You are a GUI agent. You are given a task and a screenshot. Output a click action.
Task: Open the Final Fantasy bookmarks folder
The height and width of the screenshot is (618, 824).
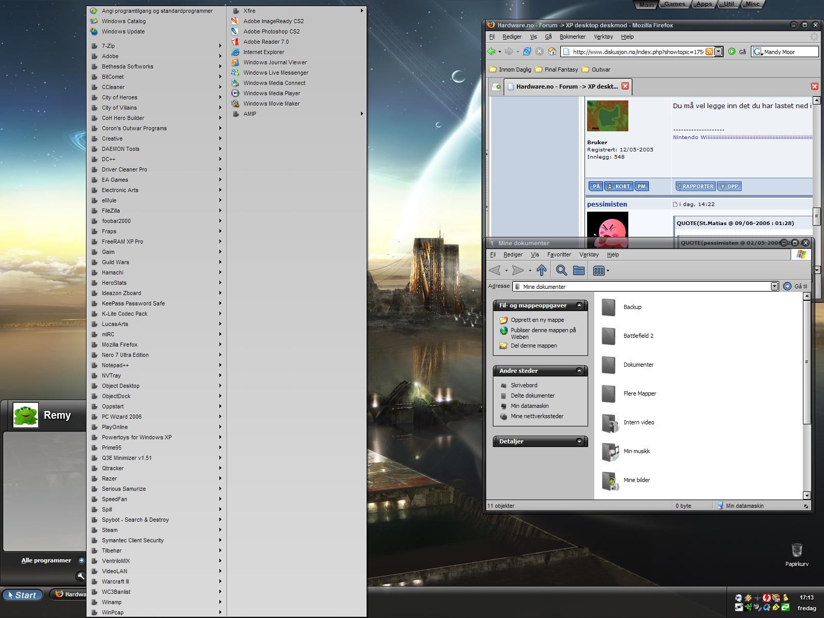(556, 70)
